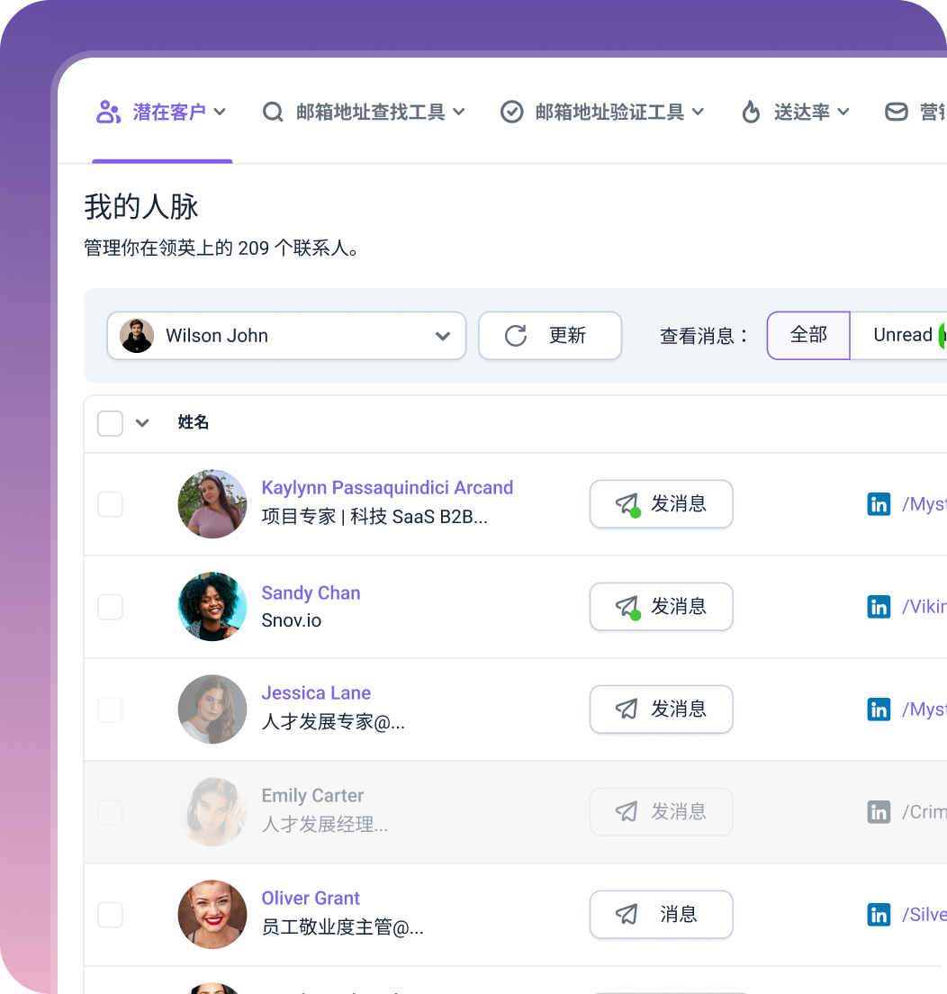Tick the select-all checkbox in header
Viewport: 947px width, 994px height.
[111, 423]
